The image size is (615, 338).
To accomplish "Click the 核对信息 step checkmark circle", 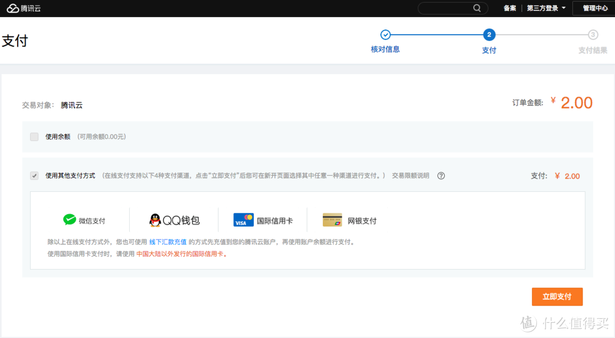I will (x=386, y=35).
